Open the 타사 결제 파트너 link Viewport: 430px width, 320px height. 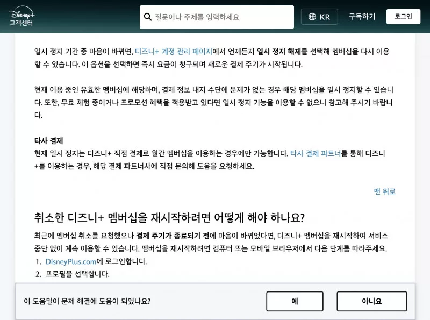click(316, 153)
